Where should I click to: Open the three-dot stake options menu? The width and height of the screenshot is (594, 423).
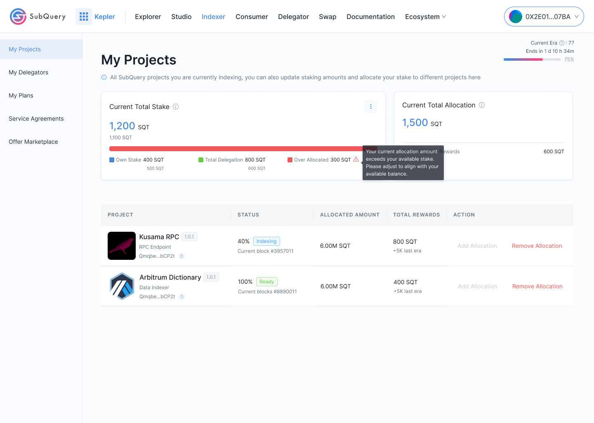tap(371, 107)
